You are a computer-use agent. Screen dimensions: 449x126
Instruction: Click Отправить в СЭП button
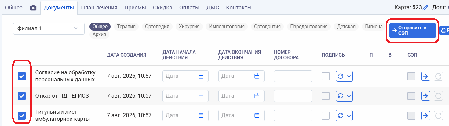[413, 30]
